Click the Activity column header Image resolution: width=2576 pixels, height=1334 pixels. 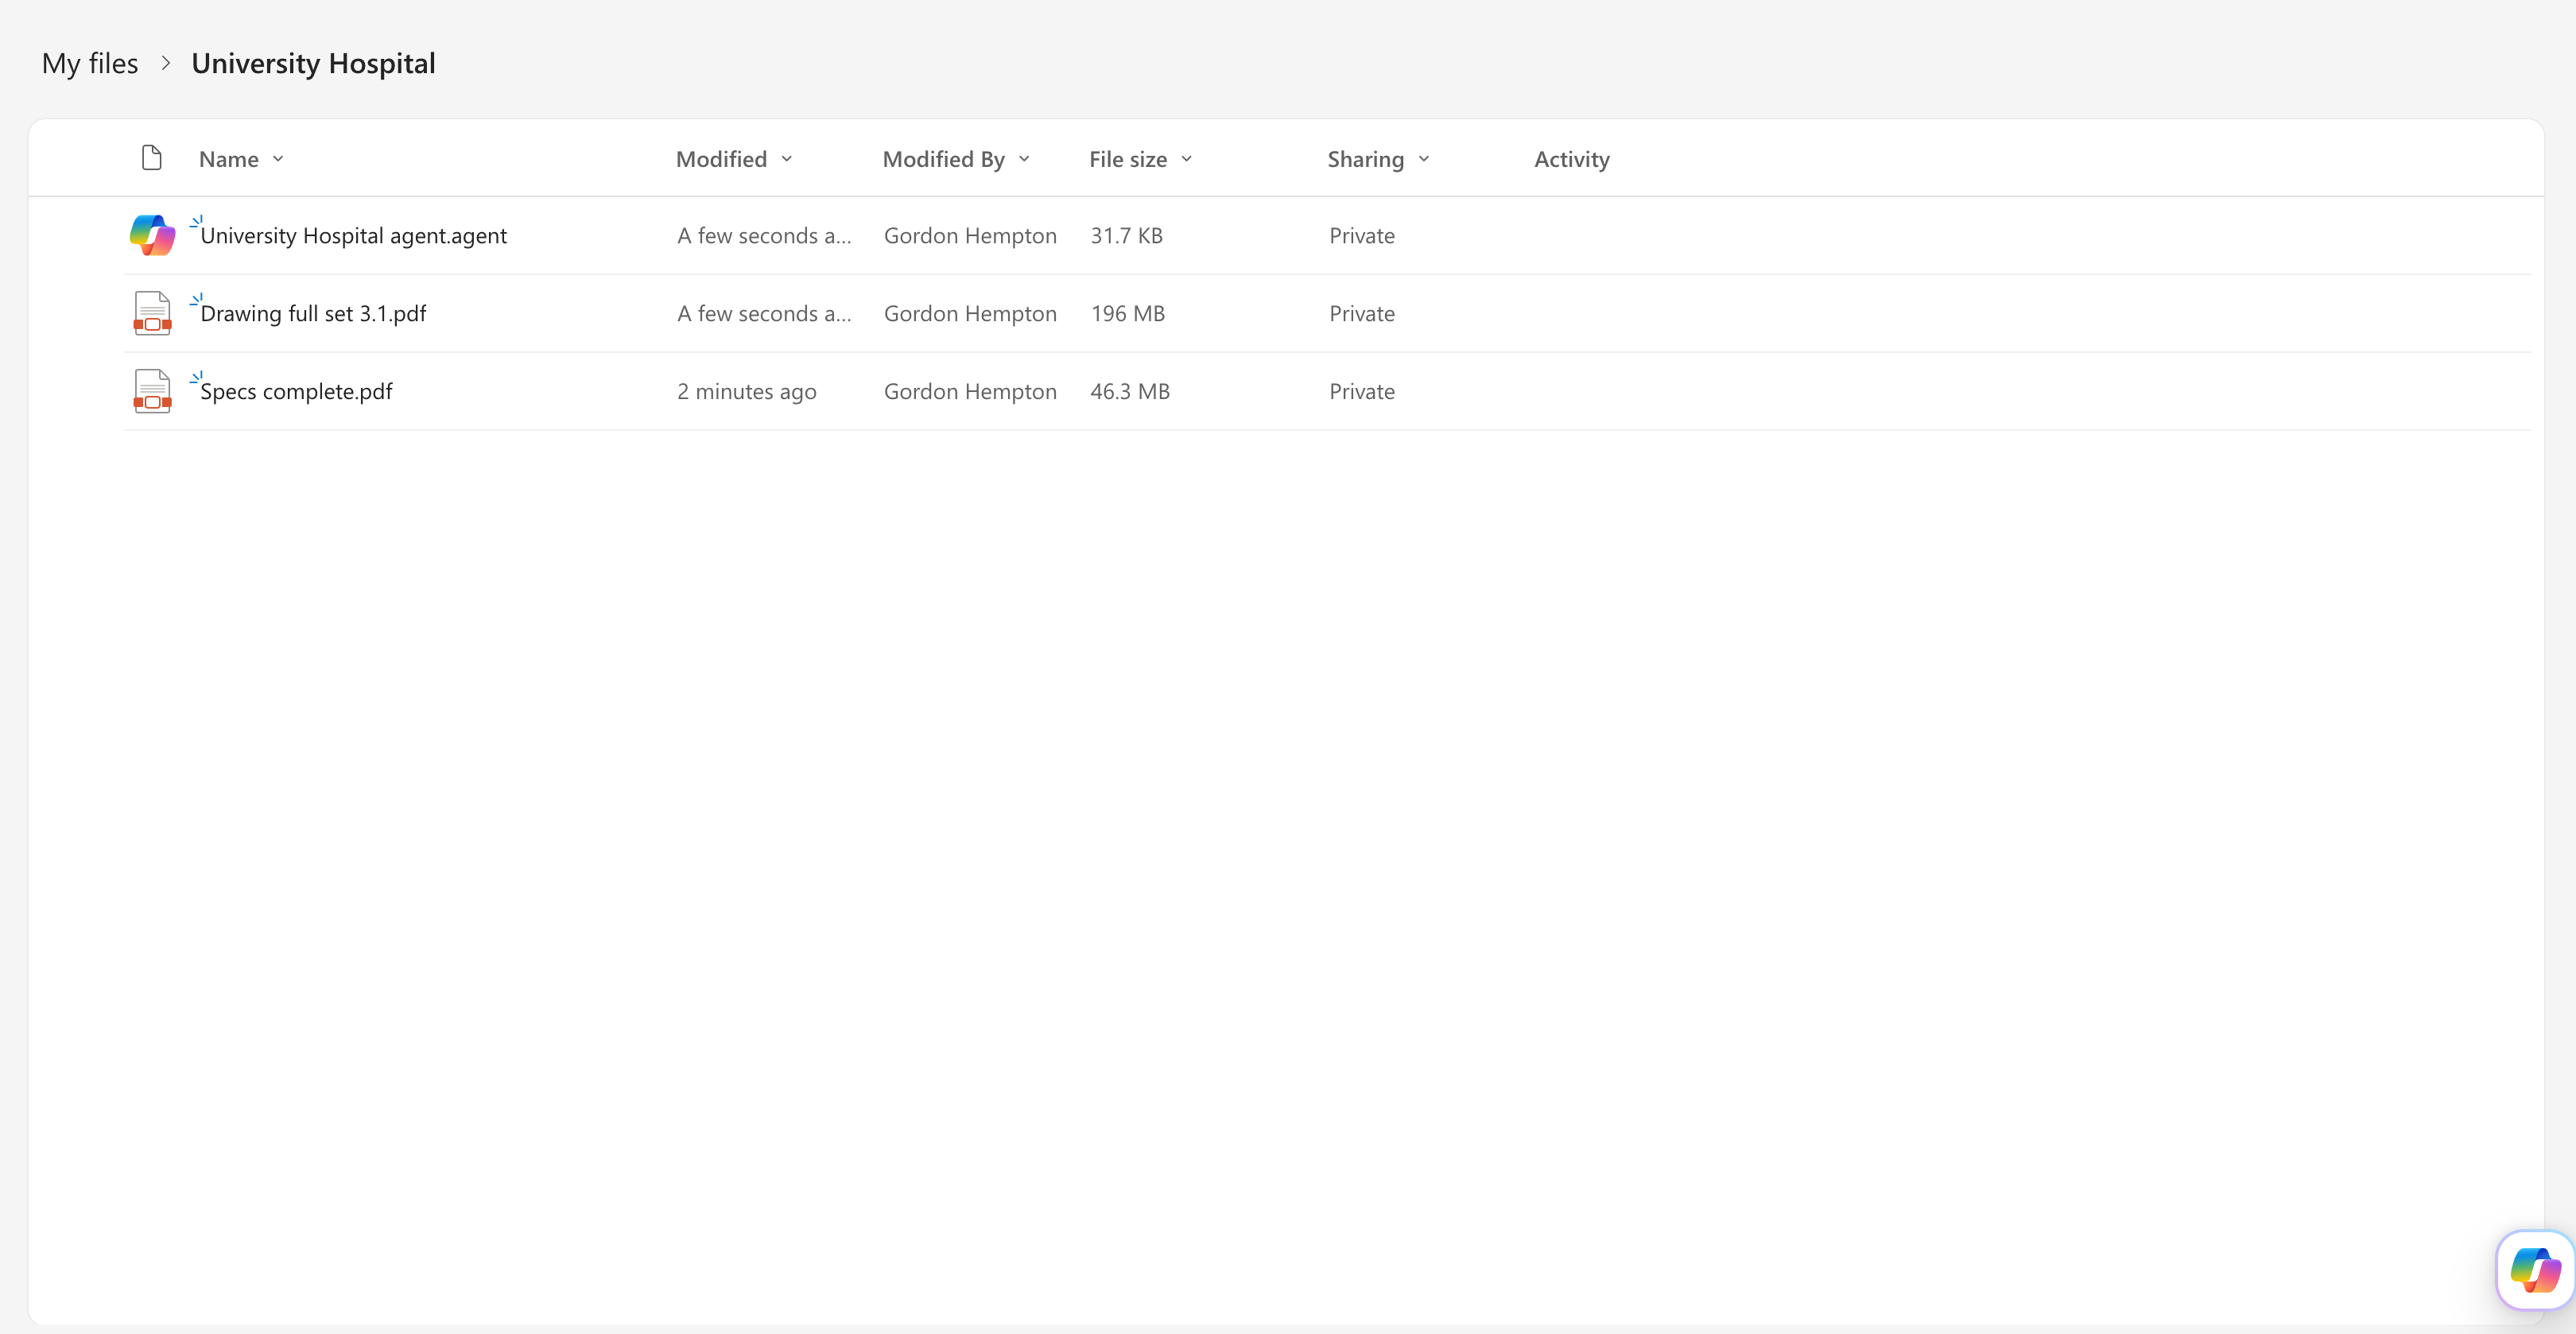1571,159
